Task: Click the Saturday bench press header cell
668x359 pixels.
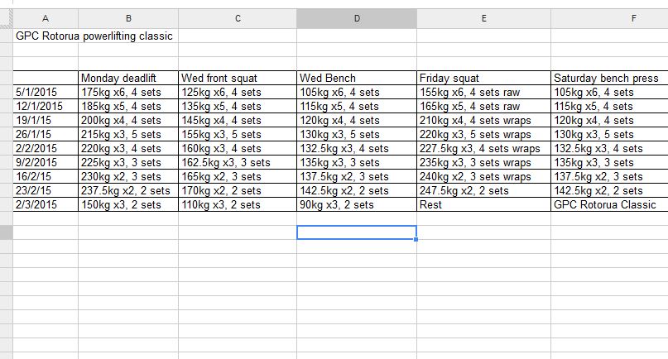Action: click(x=609, y=79)
